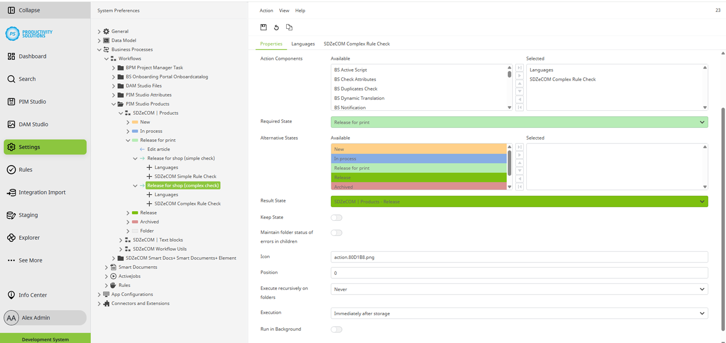The image size is (726, 343).
Task: Click the Collapse sidebar button
Action: tap(29, 10)
